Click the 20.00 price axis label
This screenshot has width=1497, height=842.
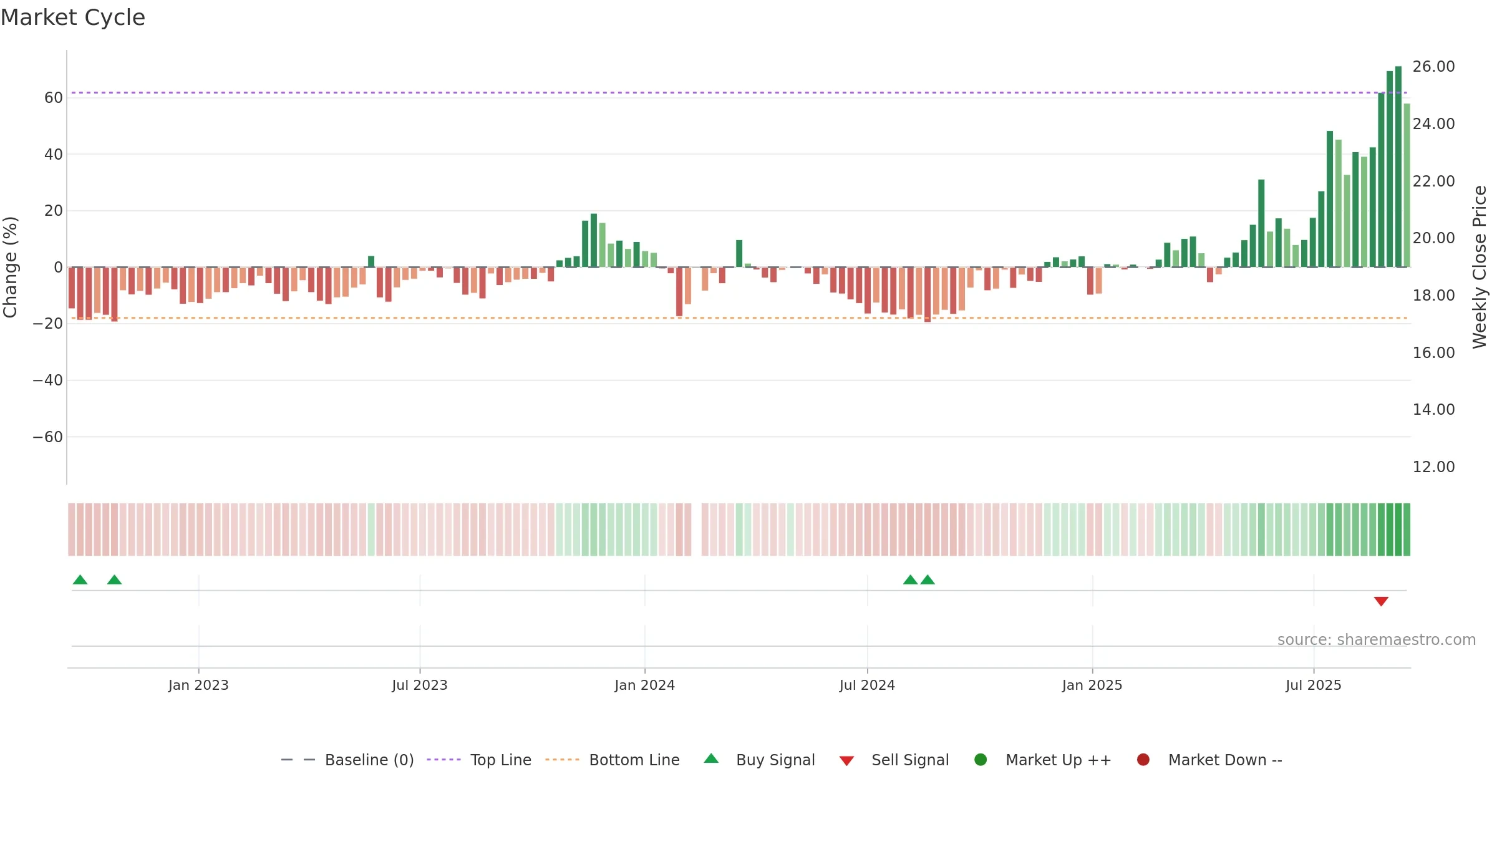click(x=1433, y=238)
